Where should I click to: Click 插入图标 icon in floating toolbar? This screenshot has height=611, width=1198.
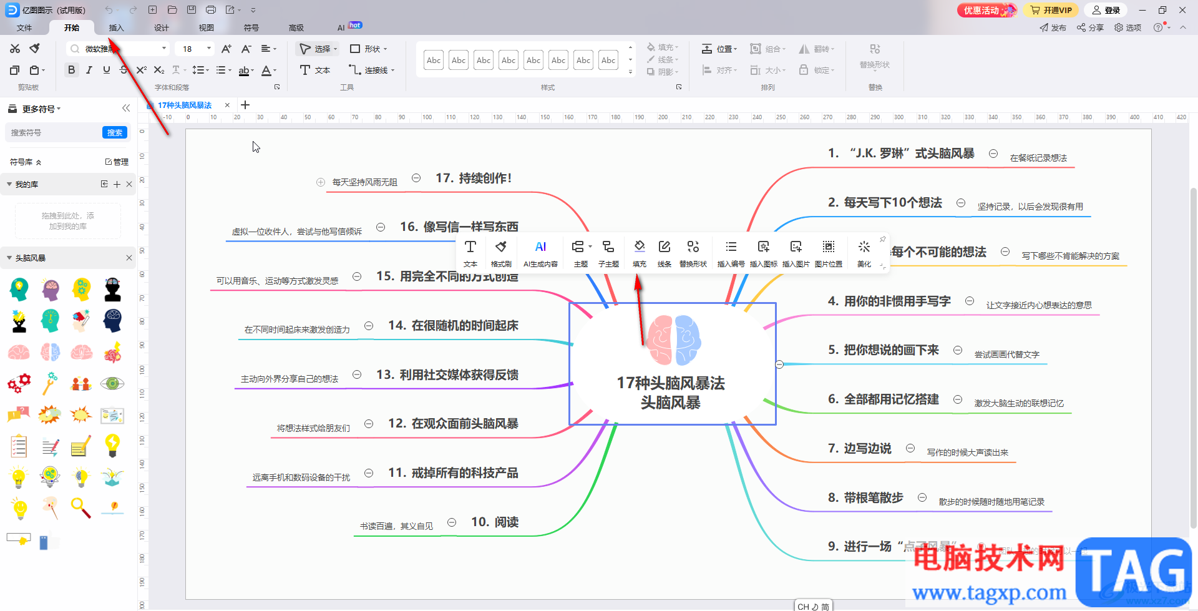pyautogui.click(x=764, y=253)
